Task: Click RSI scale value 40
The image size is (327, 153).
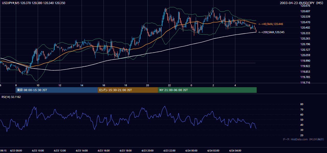Action: point(302,125)
